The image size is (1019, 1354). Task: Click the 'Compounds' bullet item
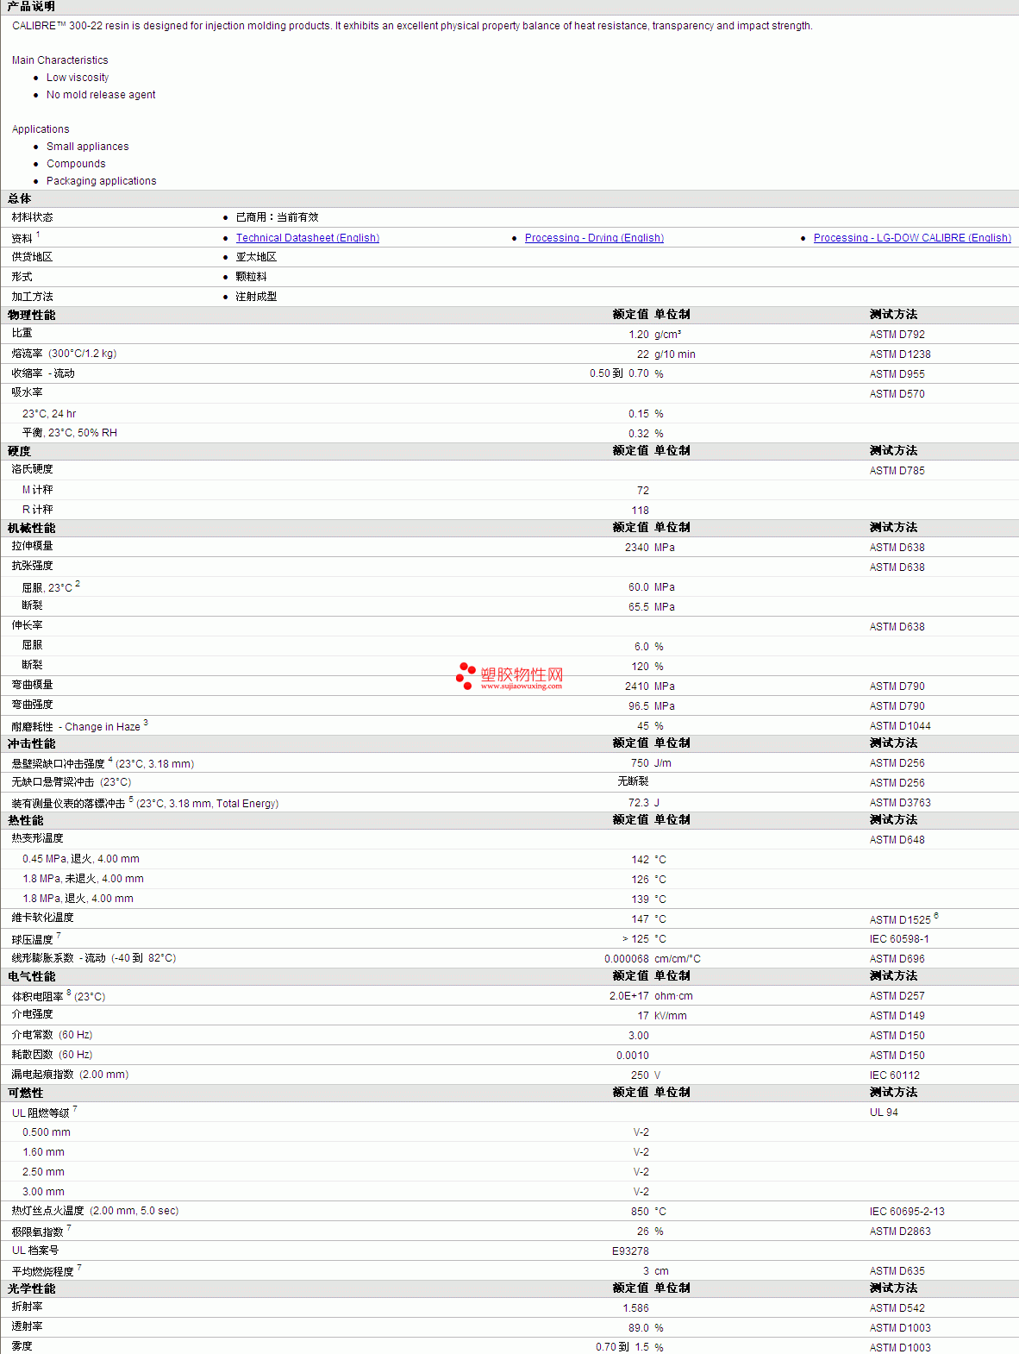coord(76,164)
